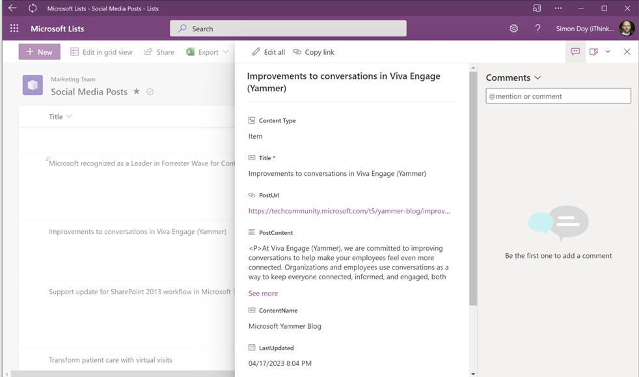Expand the Comments header chevron
Screen dimensions: 639x377
click(x=537, y=78)
